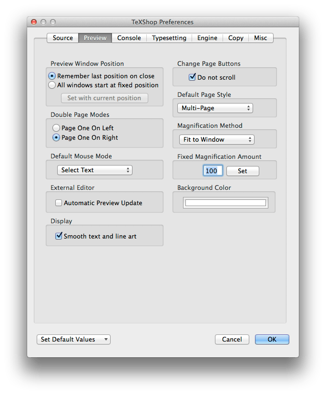
Task: Open the Magnification Method dropdown
Action: pos(217,140)
